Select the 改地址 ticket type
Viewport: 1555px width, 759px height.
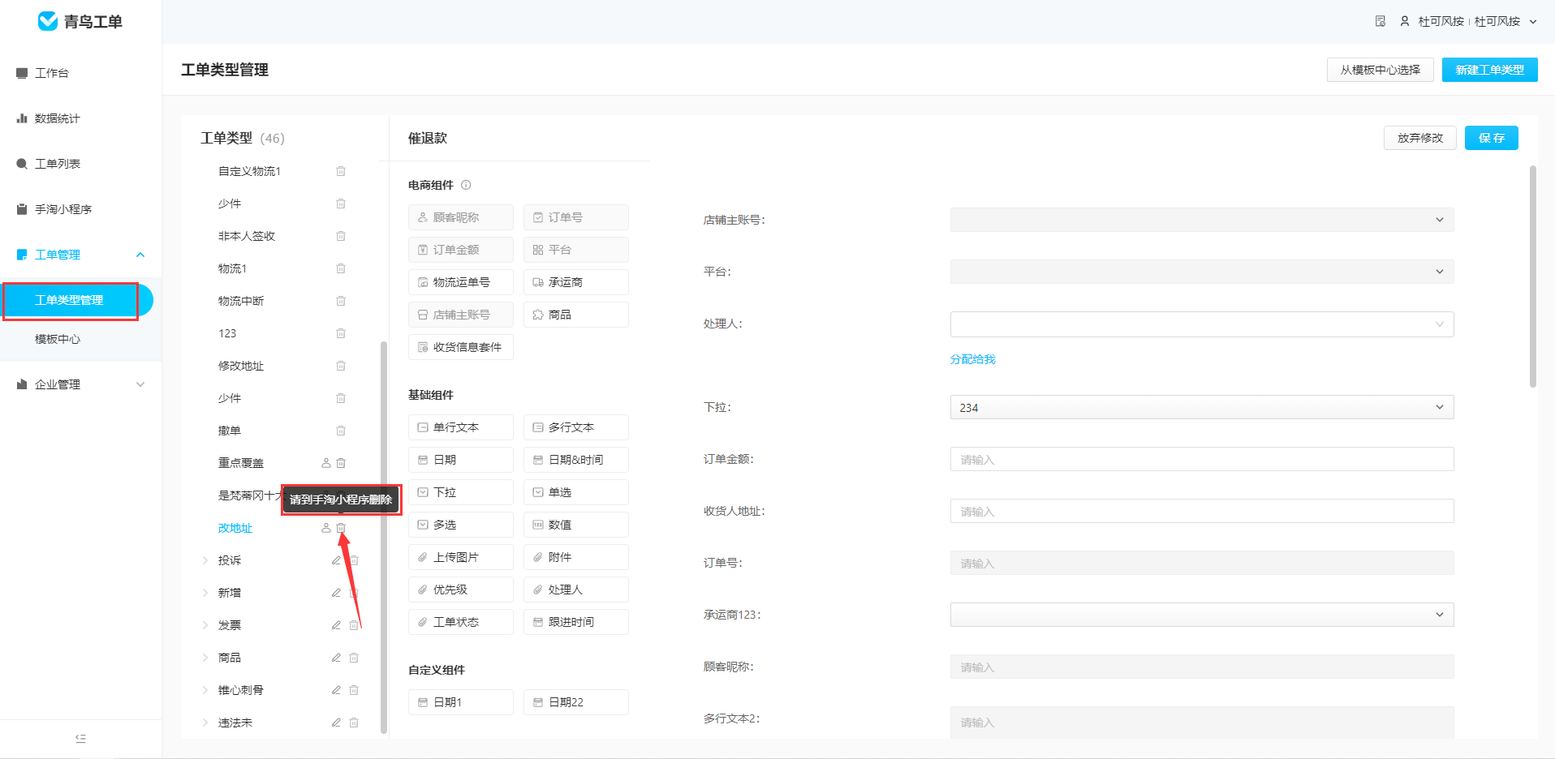(235, 528)
